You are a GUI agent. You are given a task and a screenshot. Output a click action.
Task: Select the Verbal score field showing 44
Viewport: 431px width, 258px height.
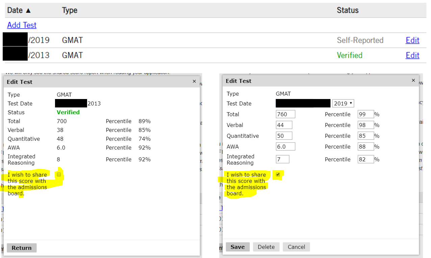[284, 125]
